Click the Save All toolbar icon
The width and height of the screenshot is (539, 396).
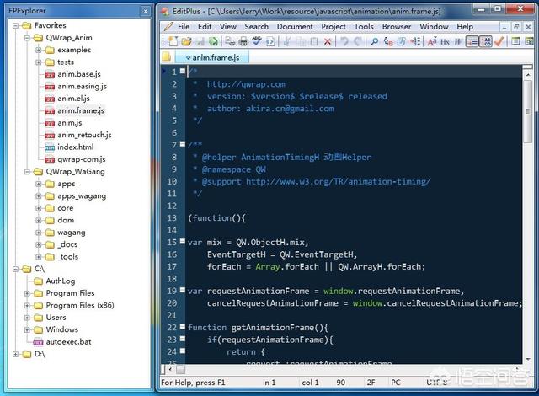(213, 41)
